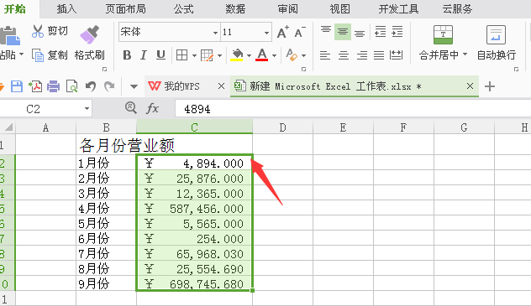Apply the yellow fill color bucket
Screen dimensions: 531x306
tap(237, 55)
